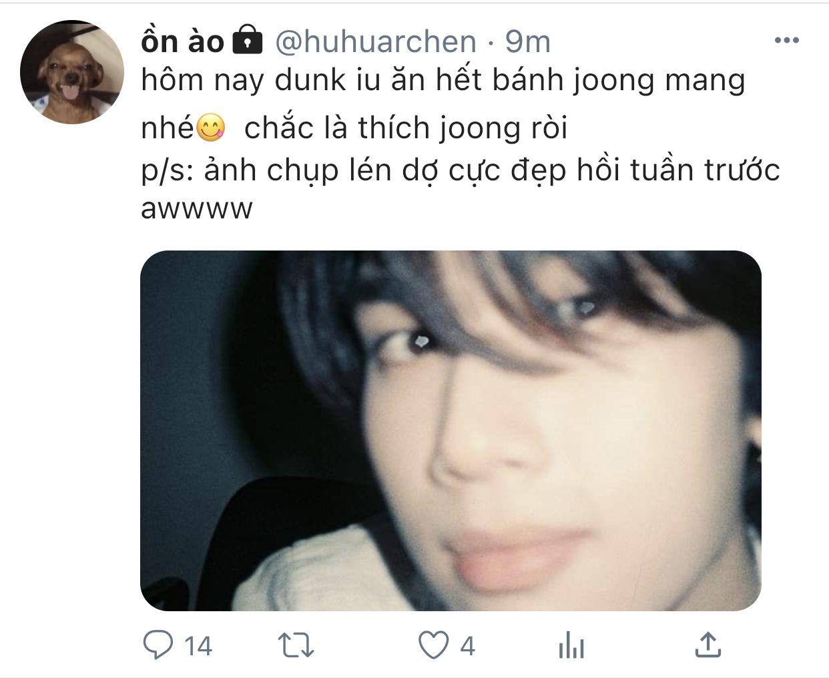View tweet analytics bar chart icon
The image size is (829, 678).
point(571,646)
